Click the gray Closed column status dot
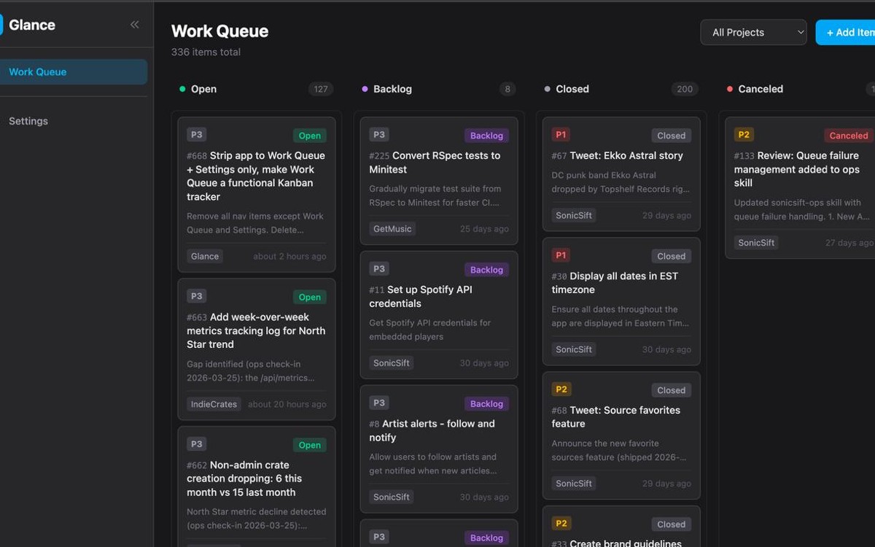This screenshot has height=547, width=875. [547, 88]
